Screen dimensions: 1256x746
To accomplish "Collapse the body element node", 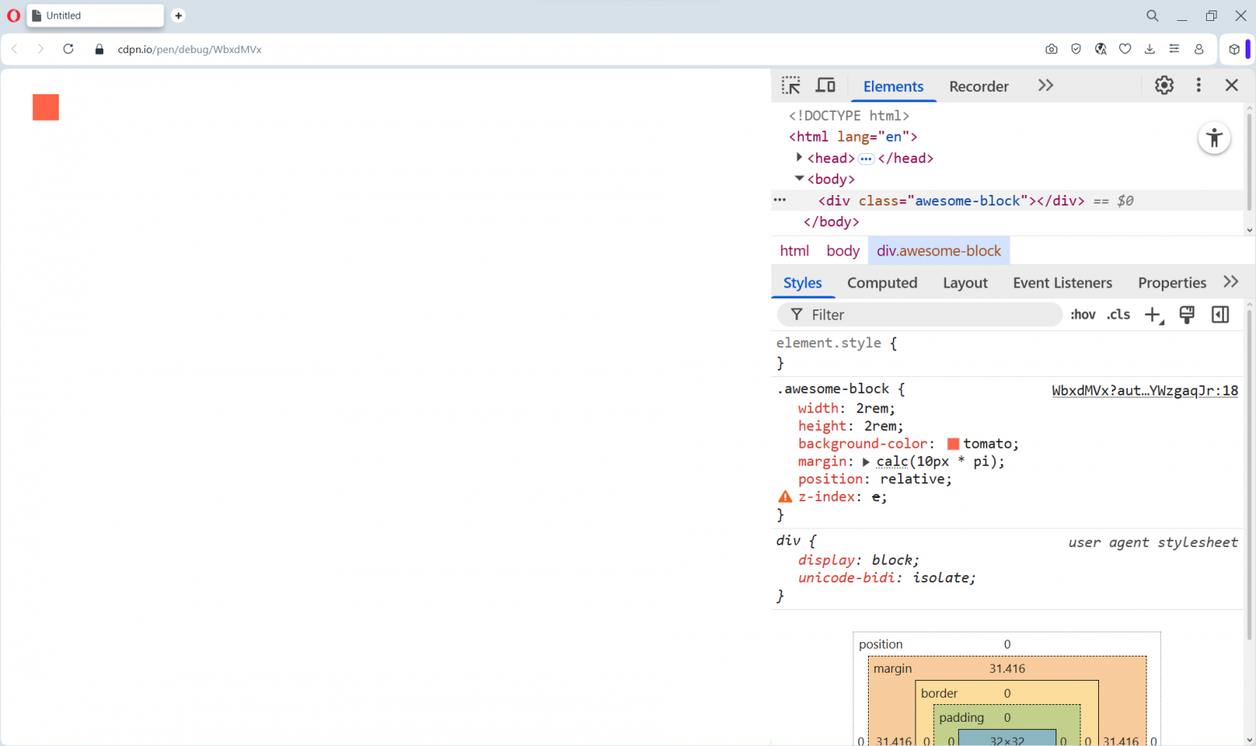I will (799, 179).
